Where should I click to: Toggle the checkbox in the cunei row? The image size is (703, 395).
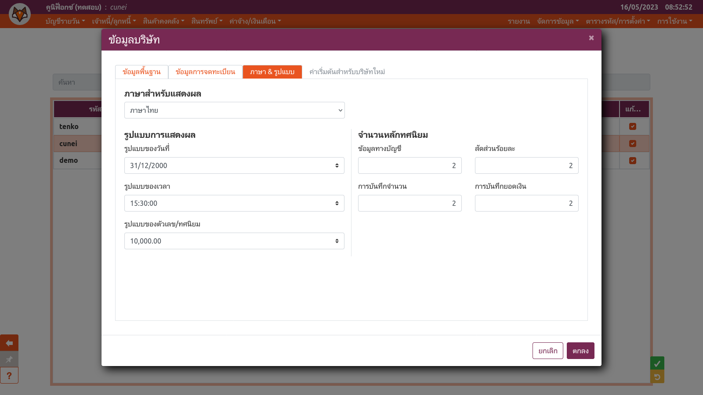(633, 144)
